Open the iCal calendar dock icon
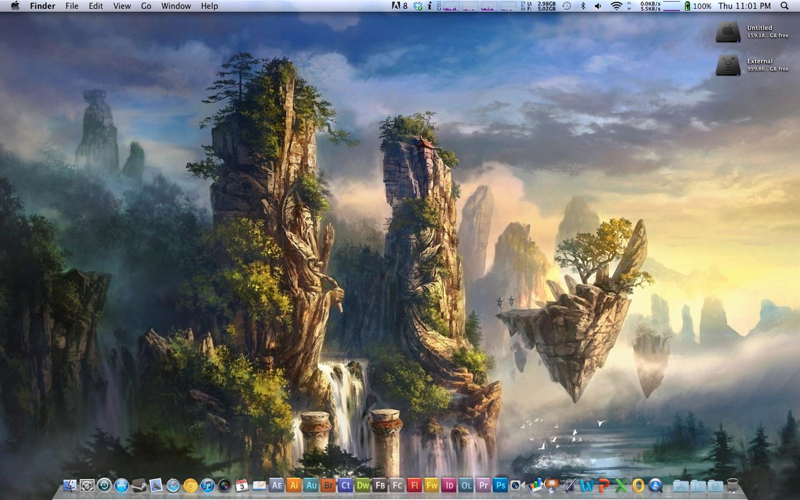 pos(242,486)
